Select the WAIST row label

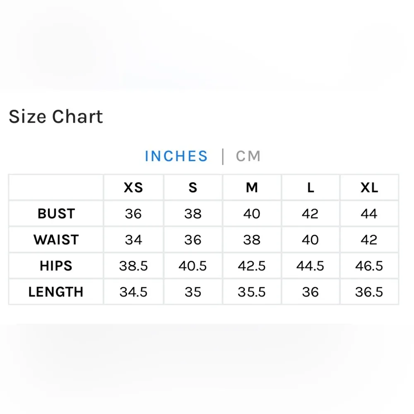coord(56,240)
